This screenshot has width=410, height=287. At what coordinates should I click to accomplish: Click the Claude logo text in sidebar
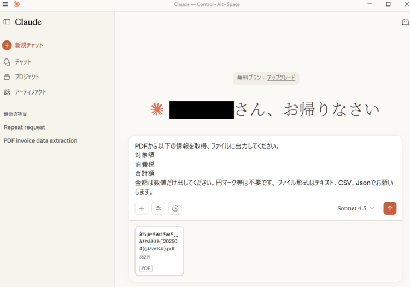28,22
